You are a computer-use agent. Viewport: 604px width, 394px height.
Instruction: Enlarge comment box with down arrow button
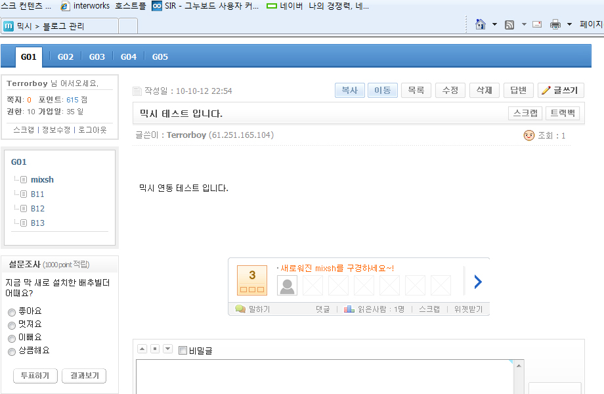click(167, 349)
